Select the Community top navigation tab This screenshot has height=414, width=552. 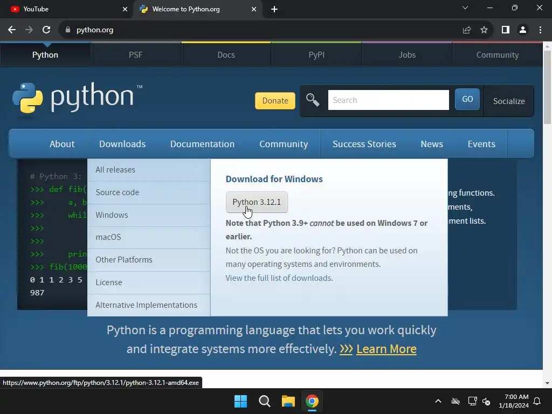498,54
